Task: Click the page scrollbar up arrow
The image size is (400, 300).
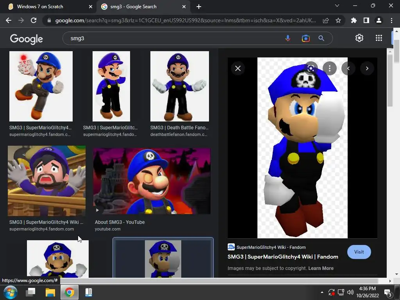Action: (396, 31)
